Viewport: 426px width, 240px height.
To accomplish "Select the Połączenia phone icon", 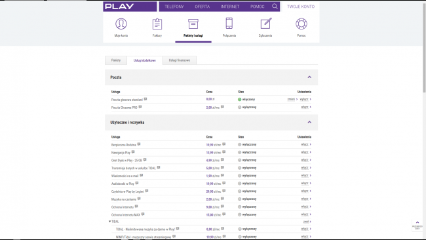I will point(229,24).
